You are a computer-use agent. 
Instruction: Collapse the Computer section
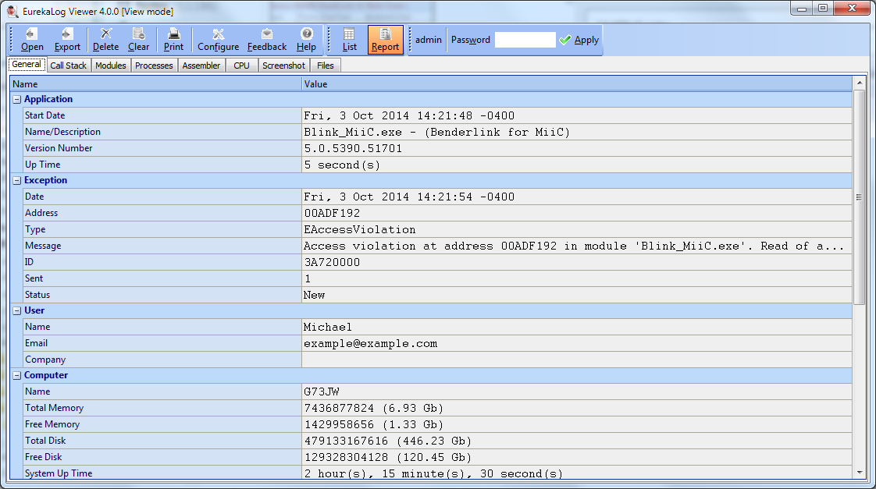[x=17, y=376]
